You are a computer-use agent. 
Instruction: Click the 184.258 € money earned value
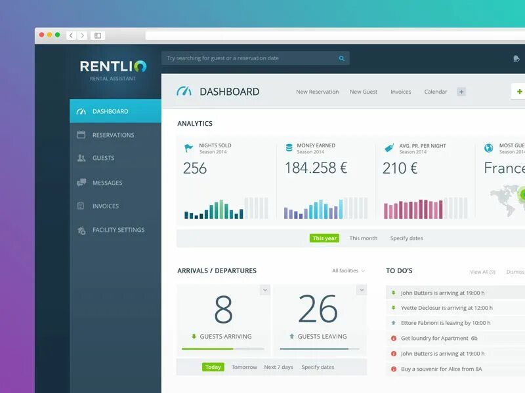[316, 168]
